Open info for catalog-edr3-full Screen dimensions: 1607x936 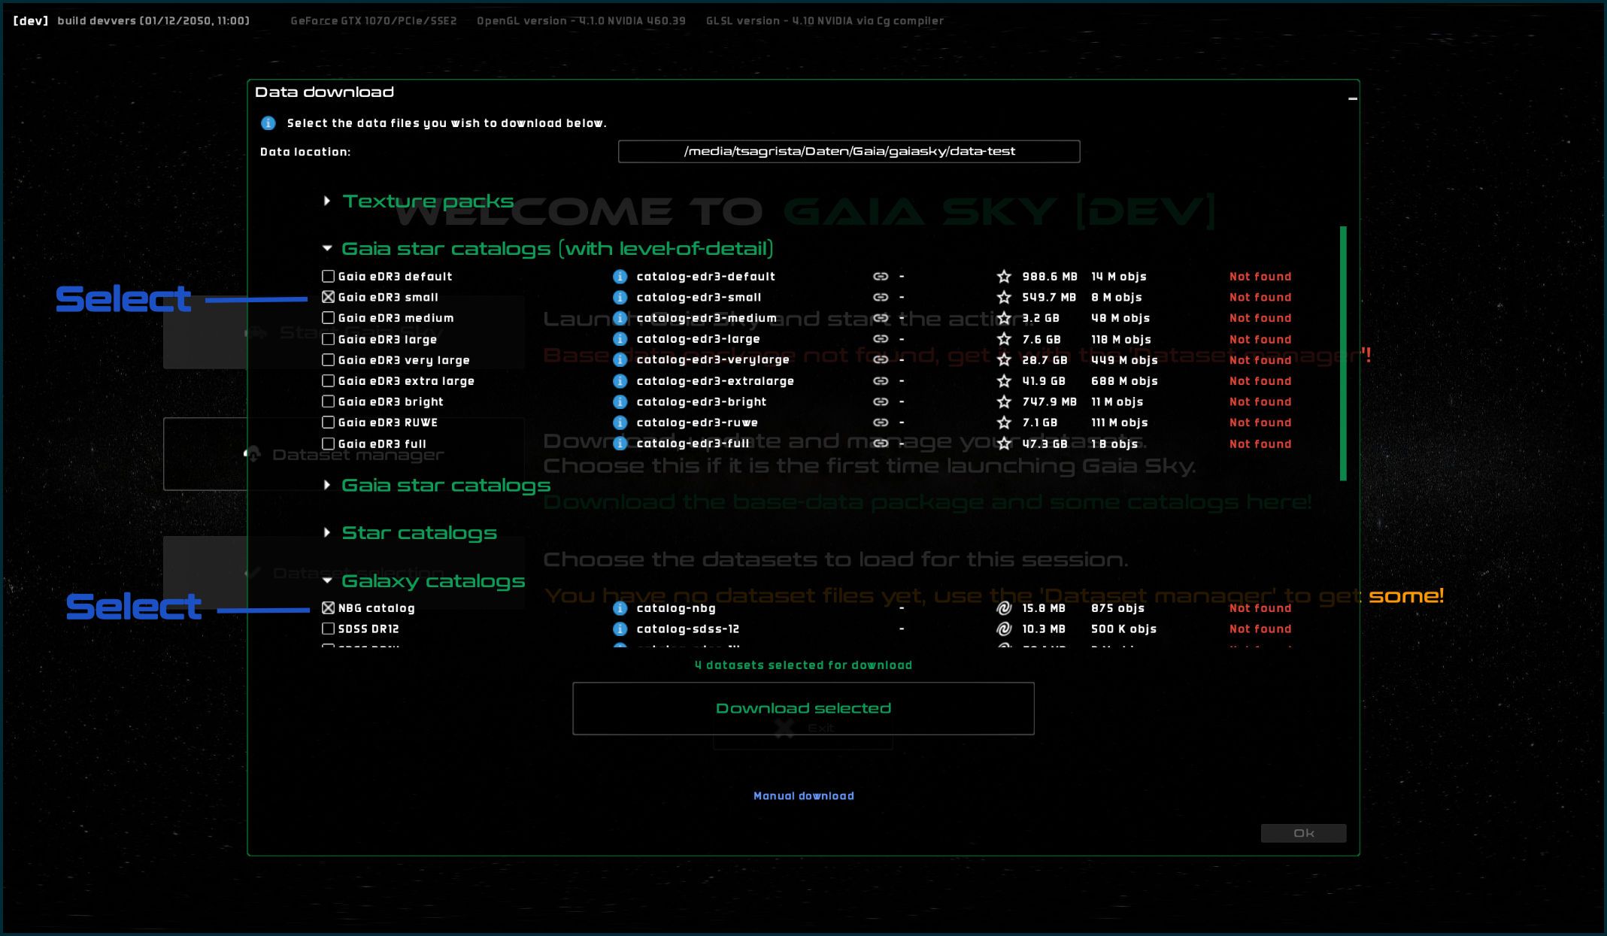click(x=620, y=444)
